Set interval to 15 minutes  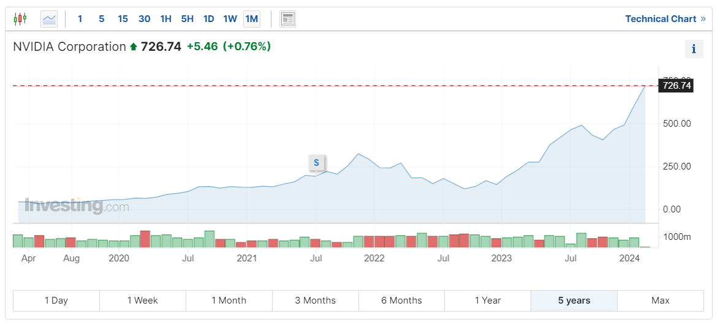point(123,19)
